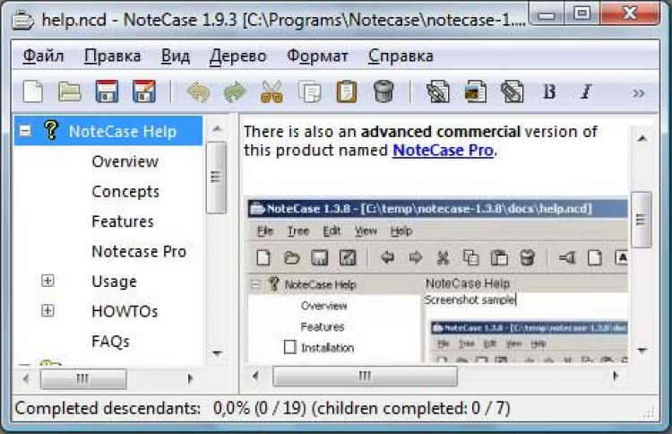Close the NoteCase window
This screenshot has height=434, width=672.
click(x=629, y=14)
